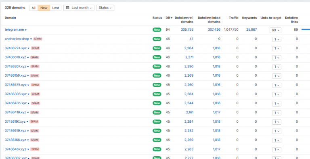Expand the anchorlivo.shop dropdown caret
Screen dimensions: 310x159
point(31,39)
